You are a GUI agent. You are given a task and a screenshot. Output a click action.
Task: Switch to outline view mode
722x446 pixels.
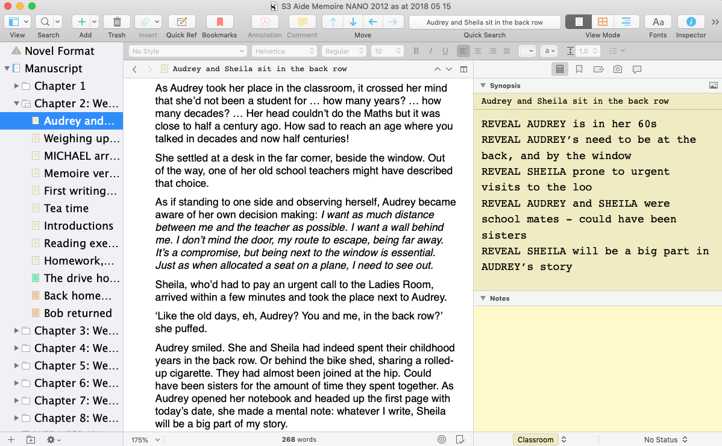coord(626,22)
